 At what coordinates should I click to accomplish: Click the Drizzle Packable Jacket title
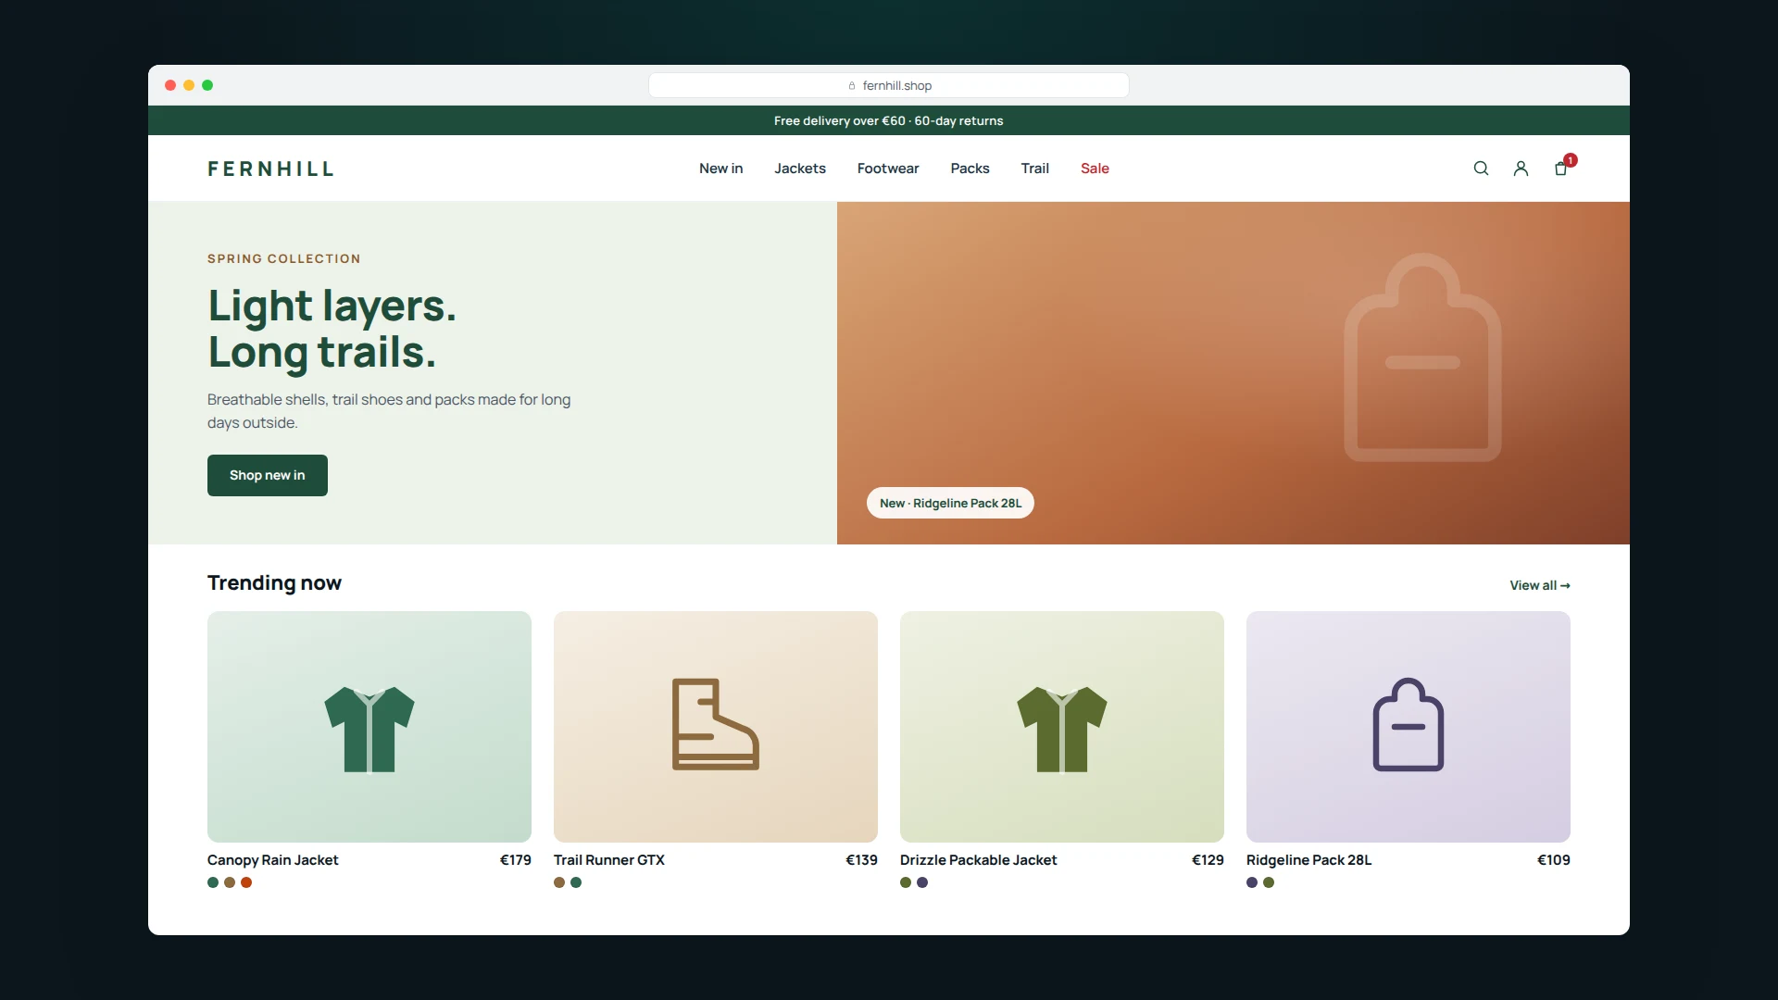click(x=979, y=860)
